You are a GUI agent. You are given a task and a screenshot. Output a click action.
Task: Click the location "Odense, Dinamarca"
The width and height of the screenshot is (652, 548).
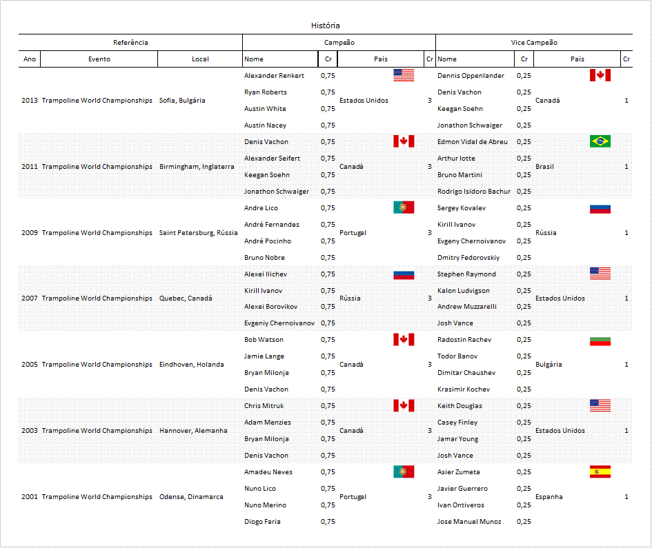191,496
